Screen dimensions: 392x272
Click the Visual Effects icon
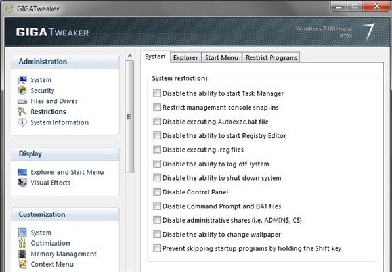(22, 183)
